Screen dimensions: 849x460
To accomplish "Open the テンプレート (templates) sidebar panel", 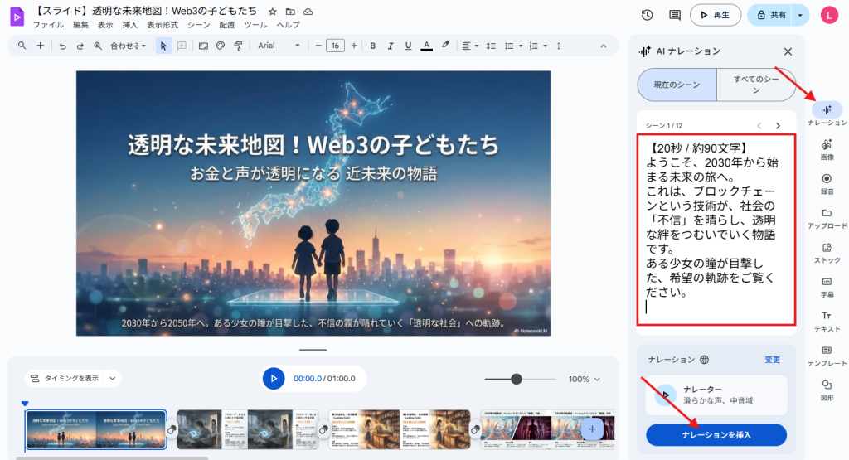I will tap(826, 355).
